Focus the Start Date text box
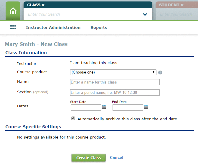198x165 pixels. [x=86, y=107]
